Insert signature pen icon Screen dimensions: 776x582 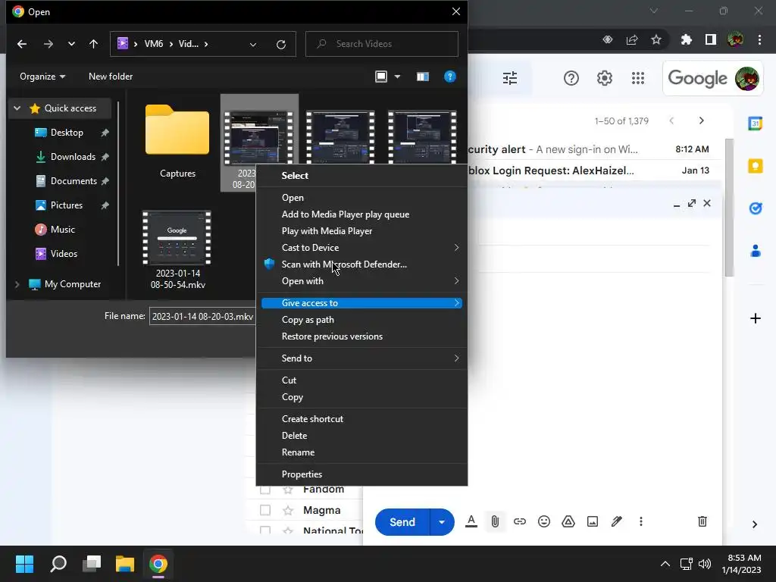point(617,521)
